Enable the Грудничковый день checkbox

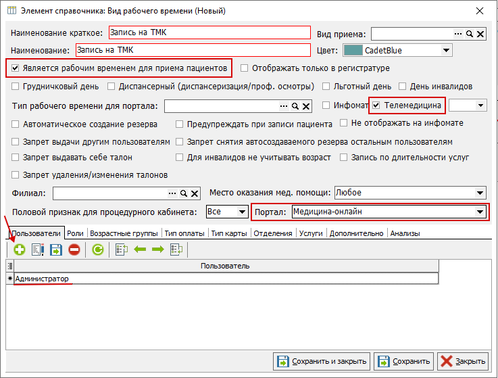coord(16,87)
